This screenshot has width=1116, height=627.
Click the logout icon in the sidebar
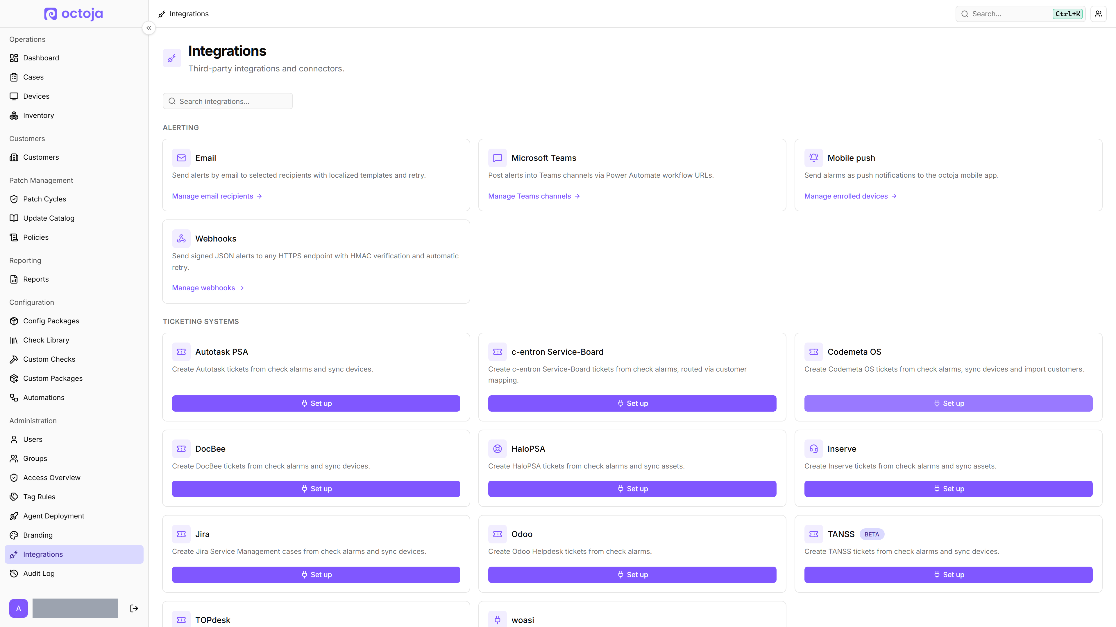(x=134, y=608)
